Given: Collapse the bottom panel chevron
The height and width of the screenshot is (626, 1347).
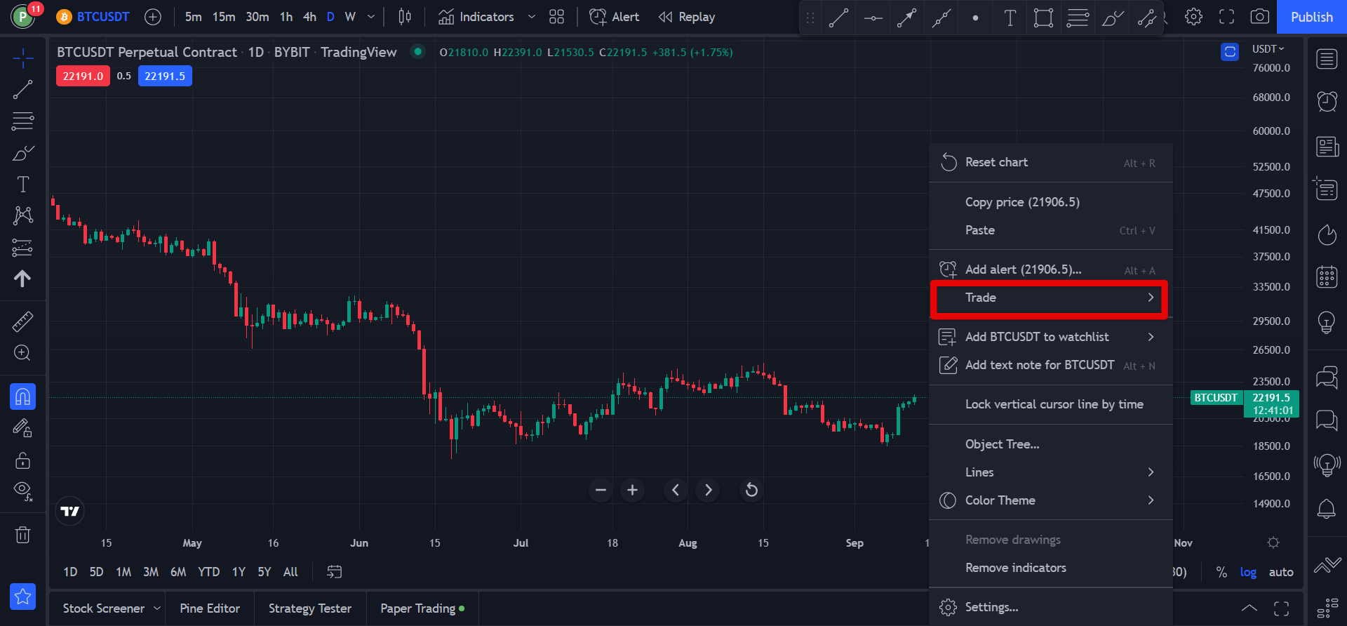Looking at the screenshot, I should tap(1249, 608).
